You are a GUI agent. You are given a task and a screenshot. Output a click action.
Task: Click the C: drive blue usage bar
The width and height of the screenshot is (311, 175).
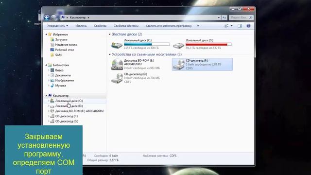(147, 44)
